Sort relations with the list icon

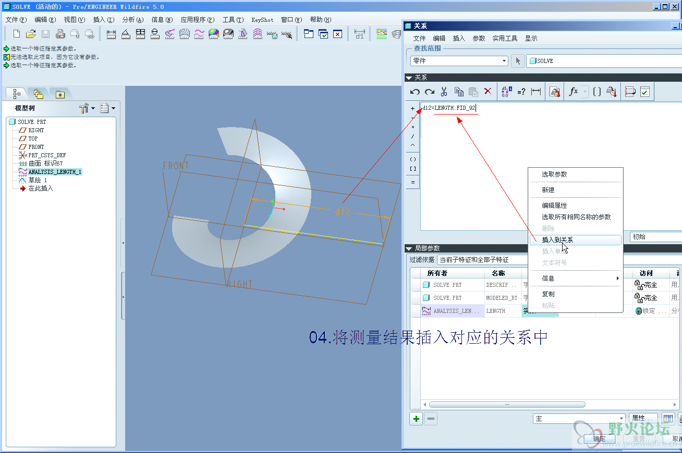[x=630, y=92]
